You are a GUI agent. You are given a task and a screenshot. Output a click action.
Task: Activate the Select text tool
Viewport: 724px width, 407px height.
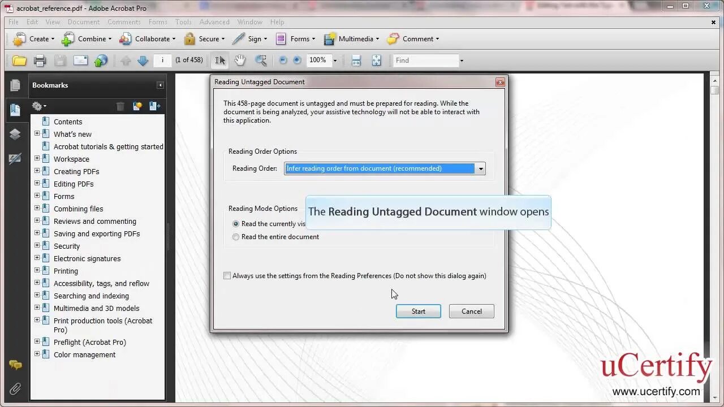pyautogui.click(x=220, y=60)
